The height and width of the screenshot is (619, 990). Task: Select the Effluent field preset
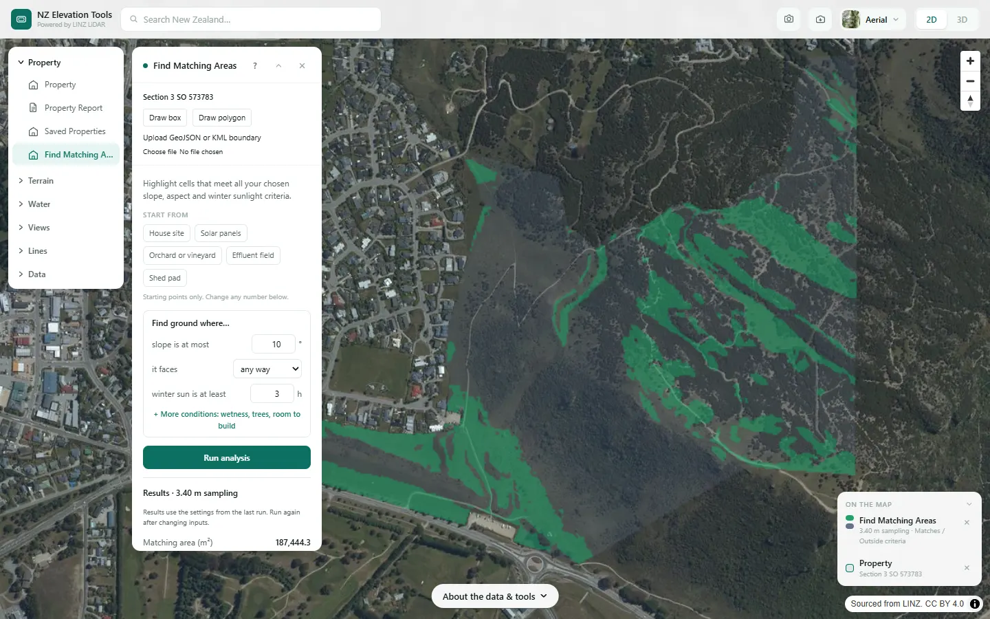tap(253, 255)
